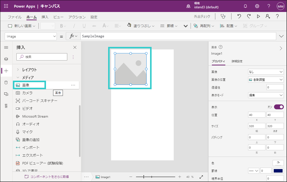Expand the hamburger menu in sidebar

(x=6, y=47)
